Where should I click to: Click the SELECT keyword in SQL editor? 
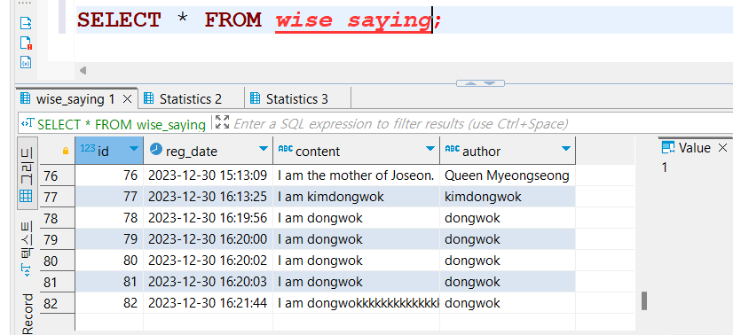119,20
